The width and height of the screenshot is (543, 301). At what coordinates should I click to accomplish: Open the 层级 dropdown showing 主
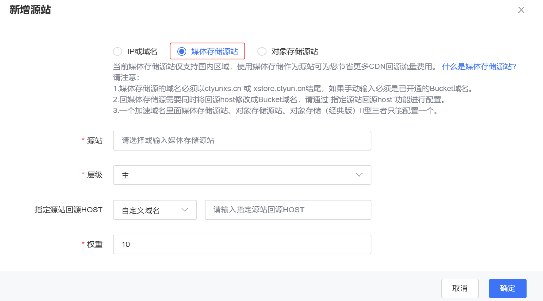242,175
